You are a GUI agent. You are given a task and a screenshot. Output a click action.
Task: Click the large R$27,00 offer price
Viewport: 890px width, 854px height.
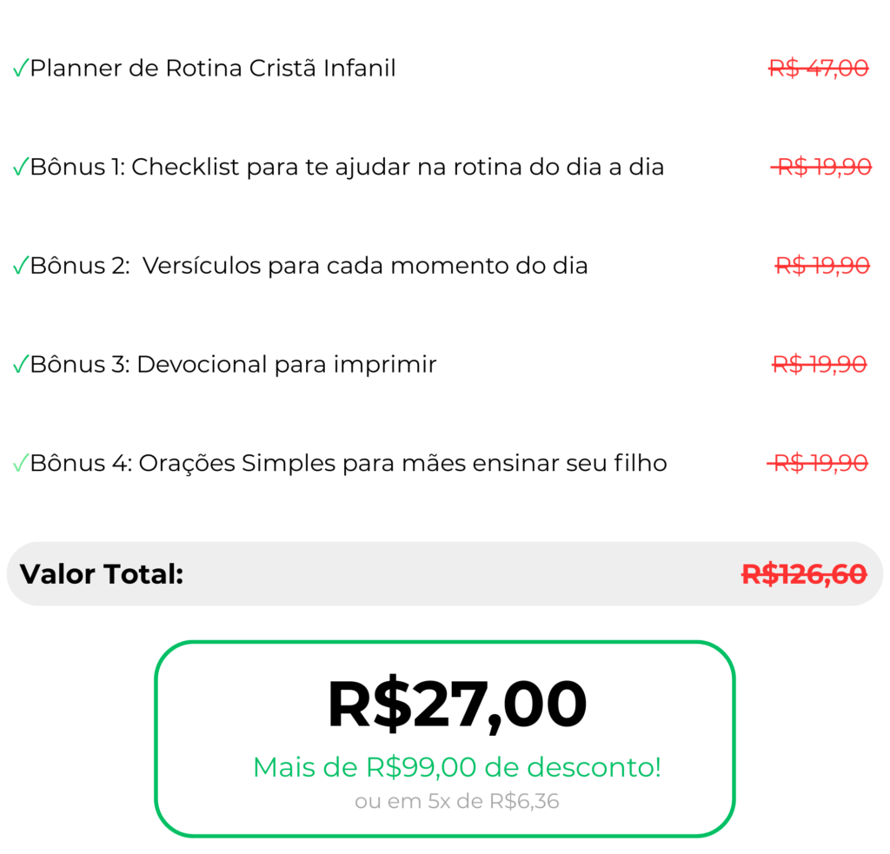tap(457, 705)
